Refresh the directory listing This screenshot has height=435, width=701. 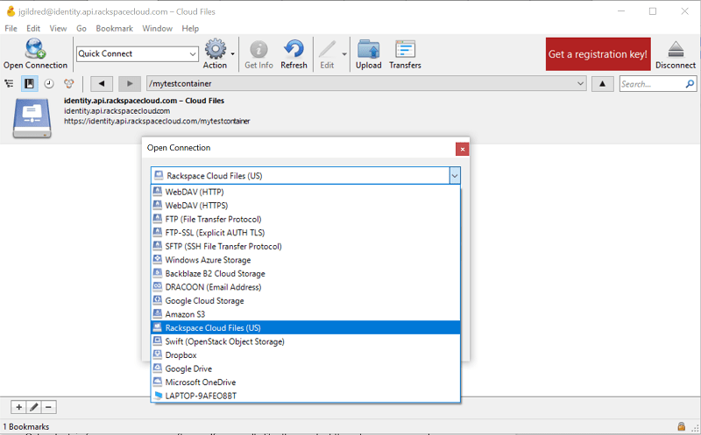coord(294,53)
